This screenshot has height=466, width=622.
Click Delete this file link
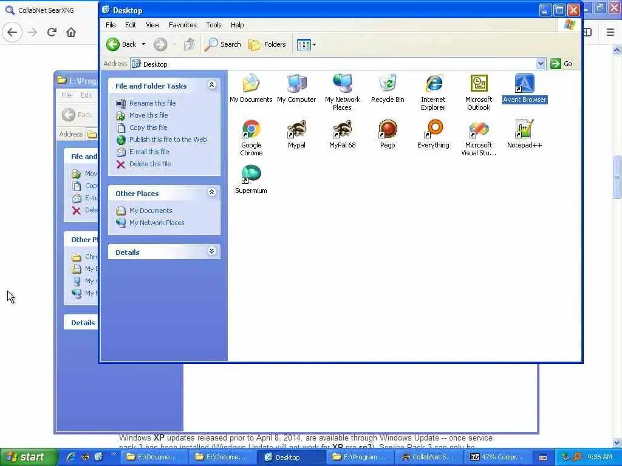point(150,164)
